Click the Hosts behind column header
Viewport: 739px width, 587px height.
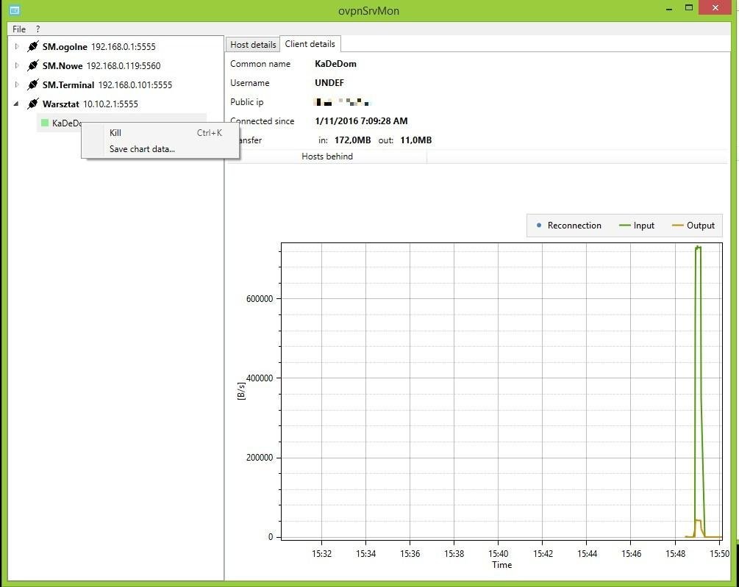pyautogui.click(x=327, y=156)
